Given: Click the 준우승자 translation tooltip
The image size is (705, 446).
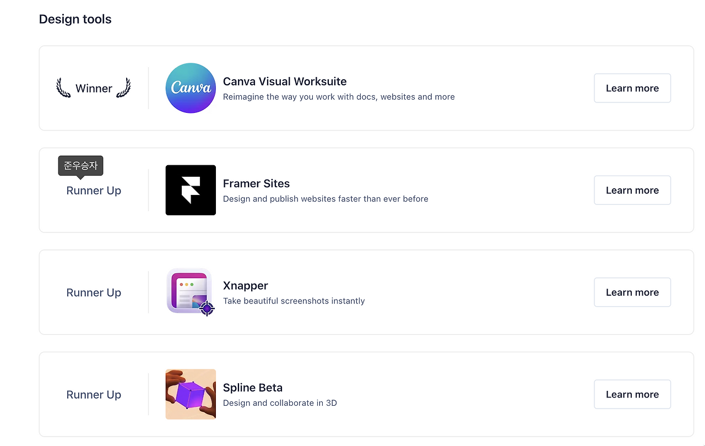Looking at the screenshot, I should click(80, 166).
